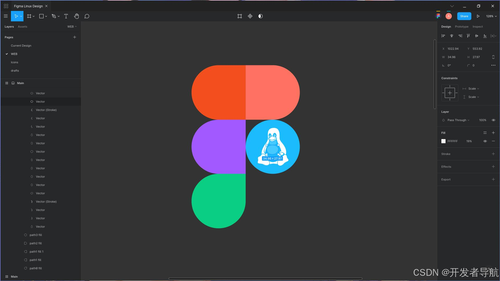
Task: Click the Share button
Action: tap(464, 16)
